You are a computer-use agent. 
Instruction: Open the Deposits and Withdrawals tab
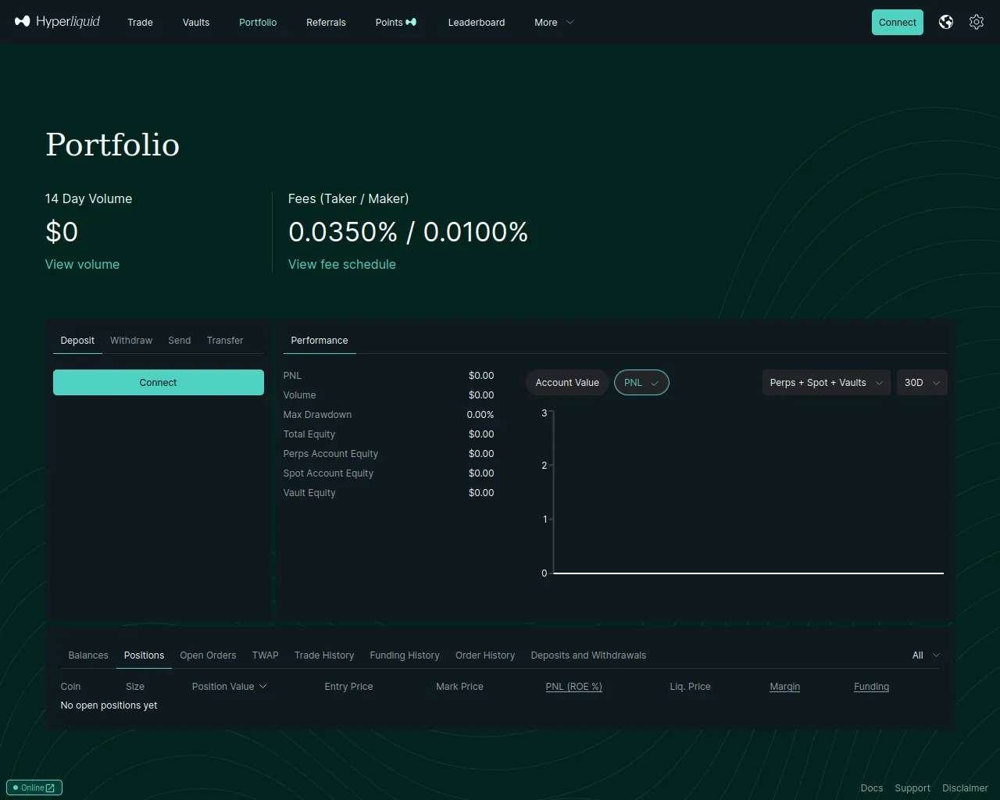(x=588, y=655)
